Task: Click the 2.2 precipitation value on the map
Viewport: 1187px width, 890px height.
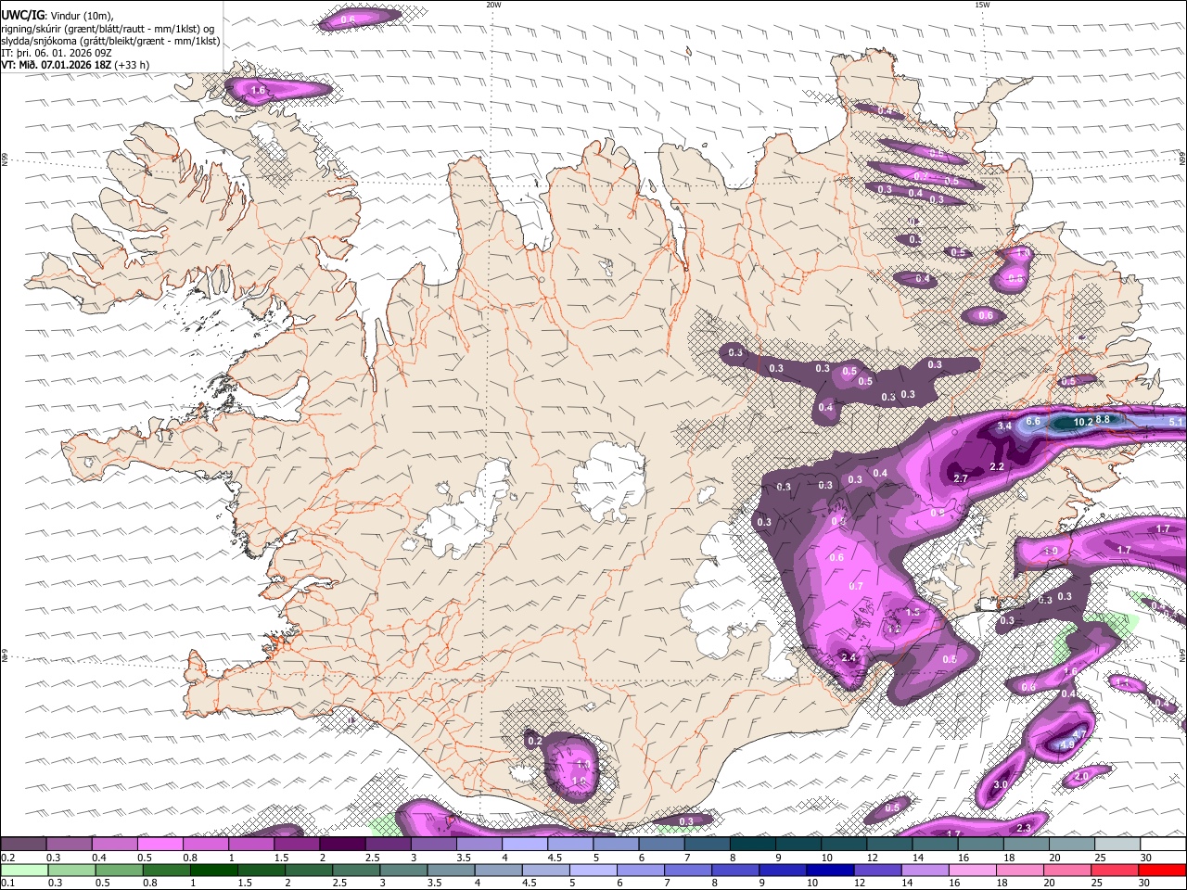Action: [x=997, y=466]
